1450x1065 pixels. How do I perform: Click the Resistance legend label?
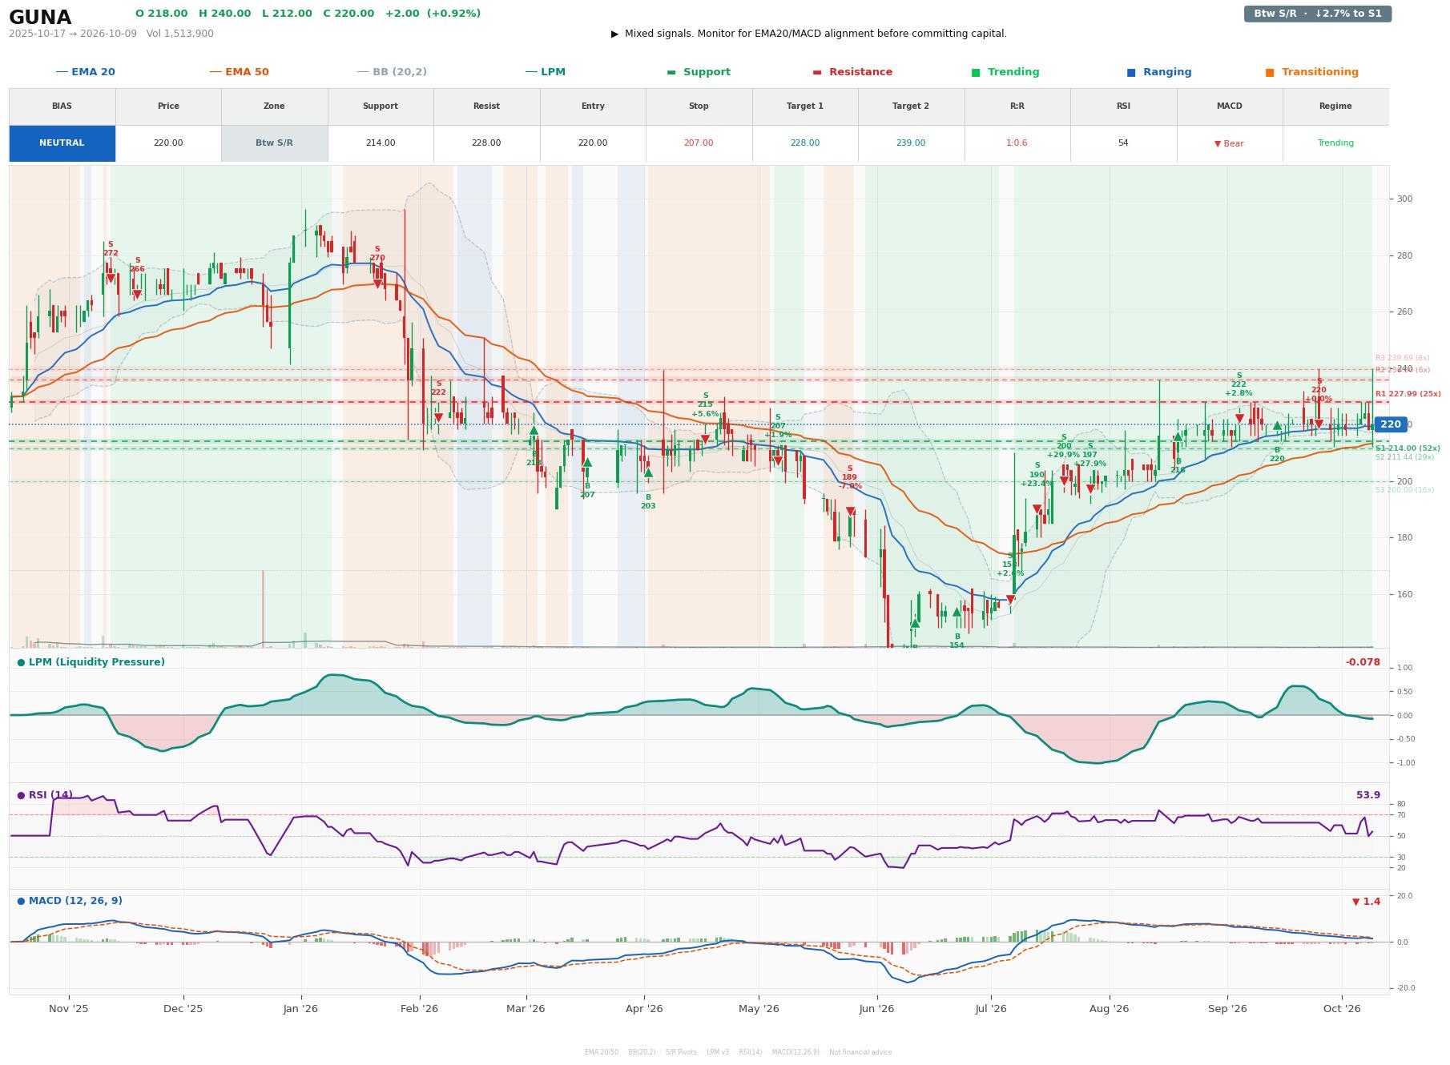click(860, 72)
